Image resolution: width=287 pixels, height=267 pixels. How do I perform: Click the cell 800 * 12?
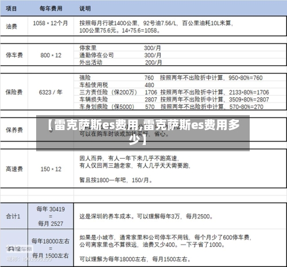pyautogui.click(x=51, y=55)
